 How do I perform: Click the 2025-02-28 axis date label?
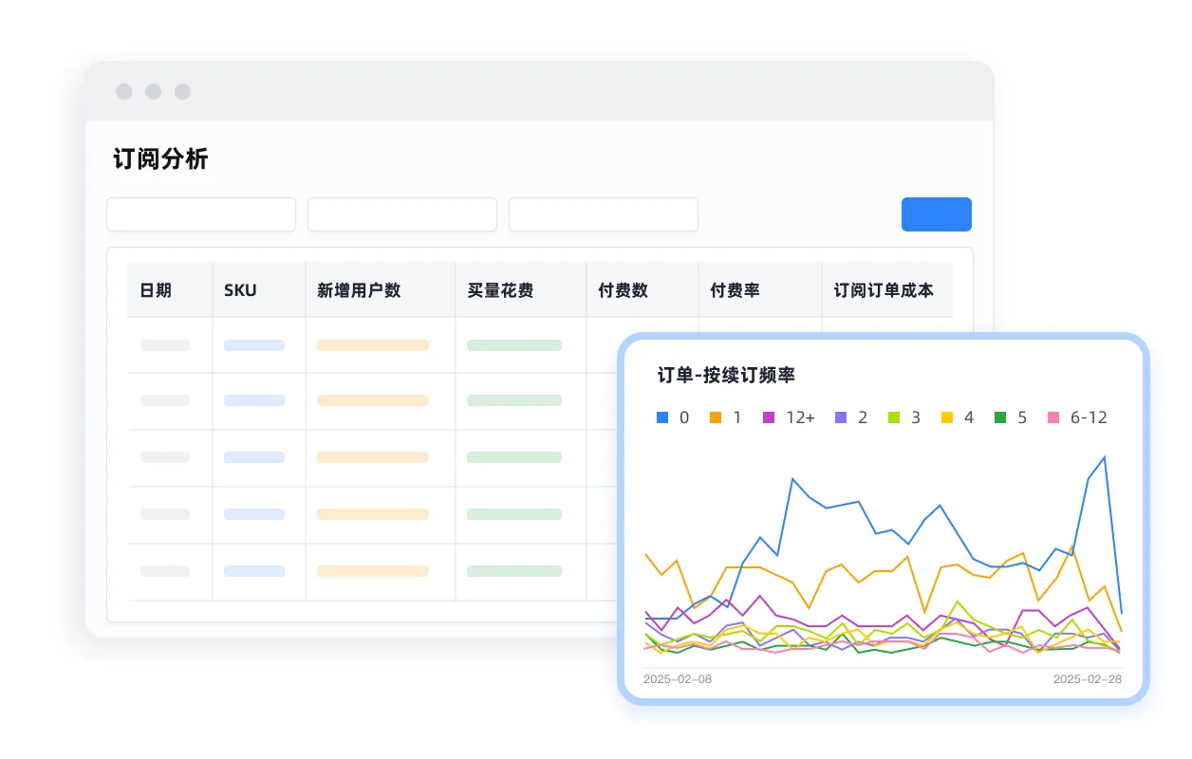pos(1088,679)
